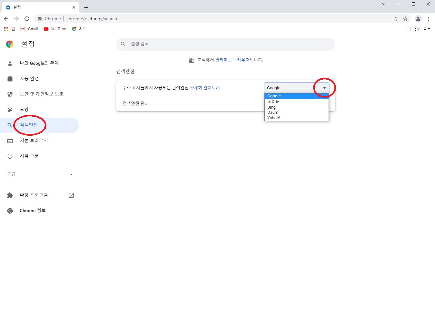
Task: Choose 네이버 in the search engine list
Action: tap(297, 102)
